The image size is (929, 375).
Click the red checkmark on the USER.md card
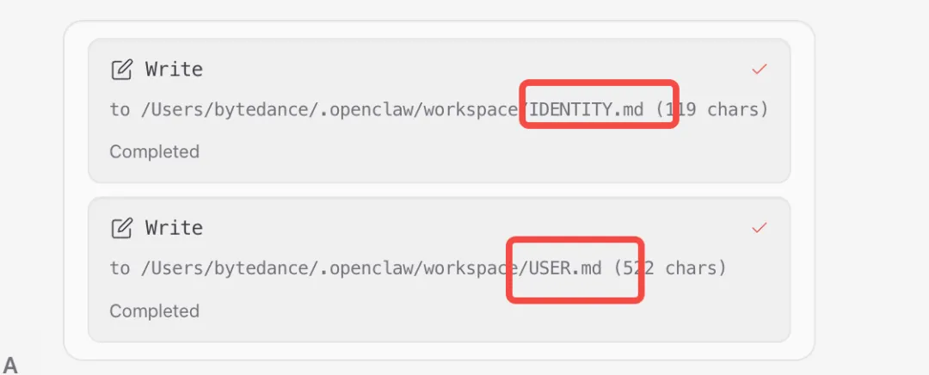[x=759, y=228]
